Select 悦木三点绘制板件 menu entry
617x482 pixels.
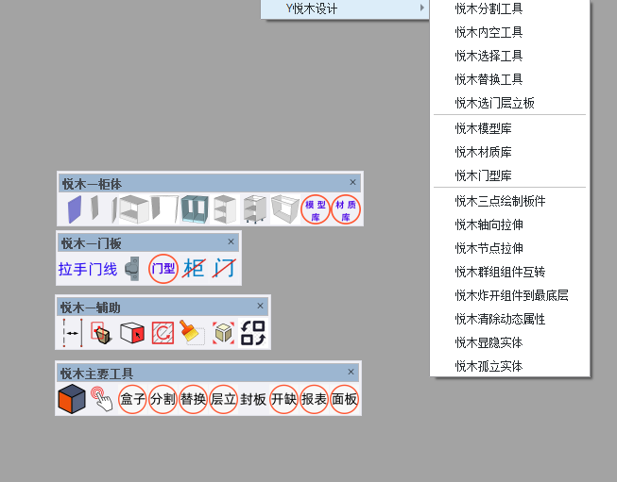500,201
